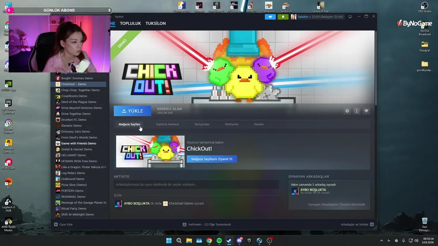This screenshot has height=246, width=438.
Task: Open Riot Client desktop icon
Action: point(9,164)
